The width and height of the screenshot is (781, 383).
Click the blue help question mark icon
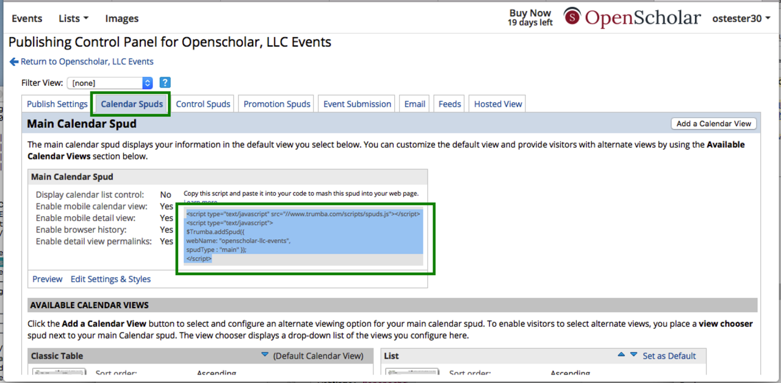click(x=165, y=83)
